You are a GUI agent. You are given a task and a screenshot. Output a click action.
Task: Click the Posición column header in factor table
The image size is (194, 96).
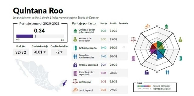113,23
